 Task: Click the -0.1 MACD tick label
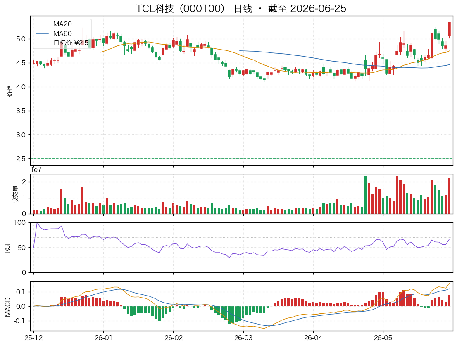click(x=19, y=321)
